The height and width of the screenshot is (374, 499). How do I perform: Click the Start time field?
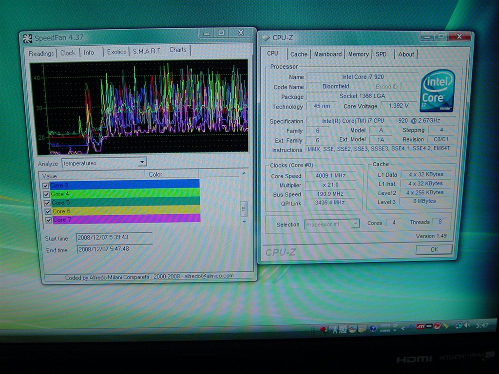pyautogui.click(x=114, y=238)
